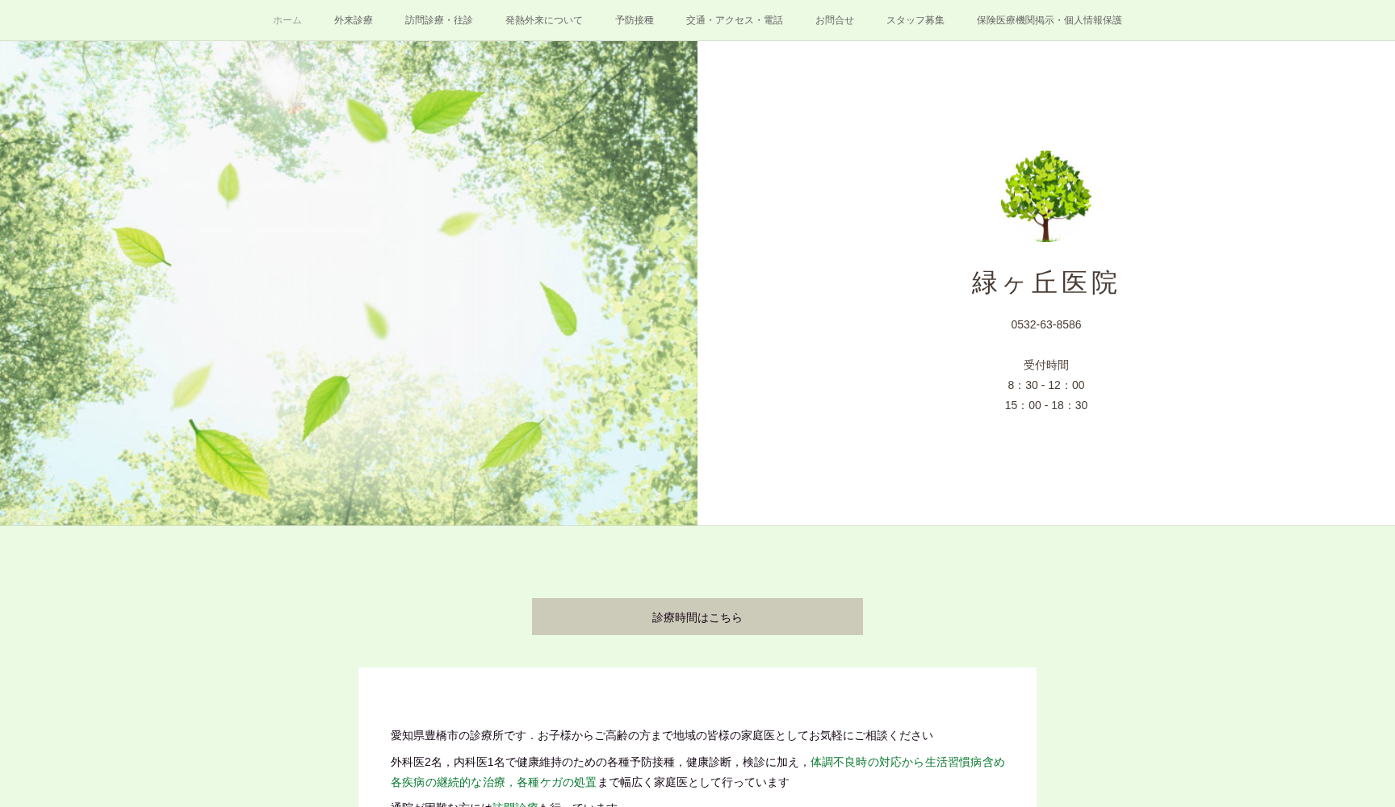Viewport: 1395px width, 807px height.
Task: Navigate to 発熱外来について
Action: [544, 20]
